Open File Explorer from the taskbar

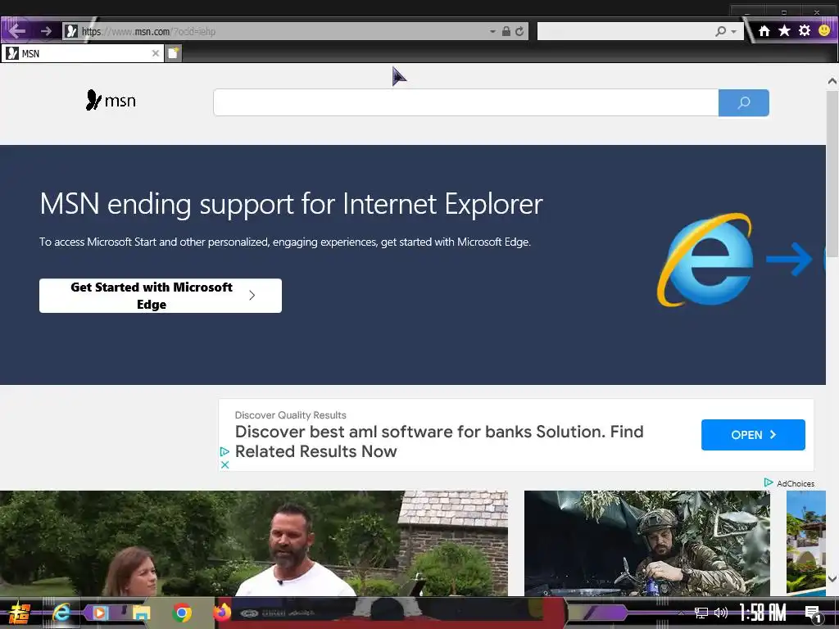(141, 613)
